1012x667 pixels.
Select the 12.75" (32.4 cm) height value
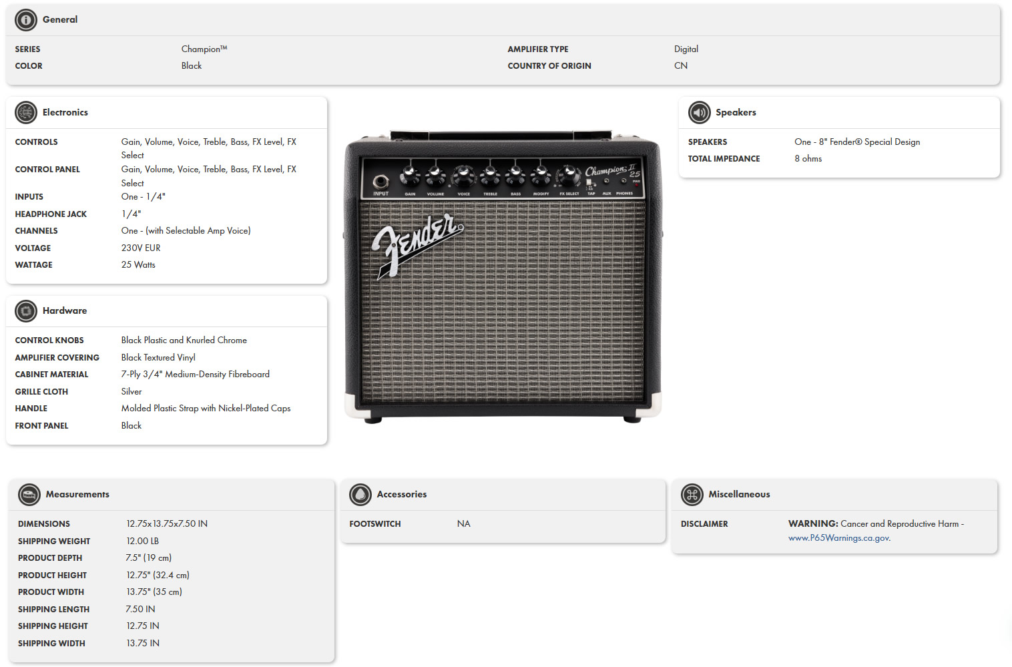158,576
